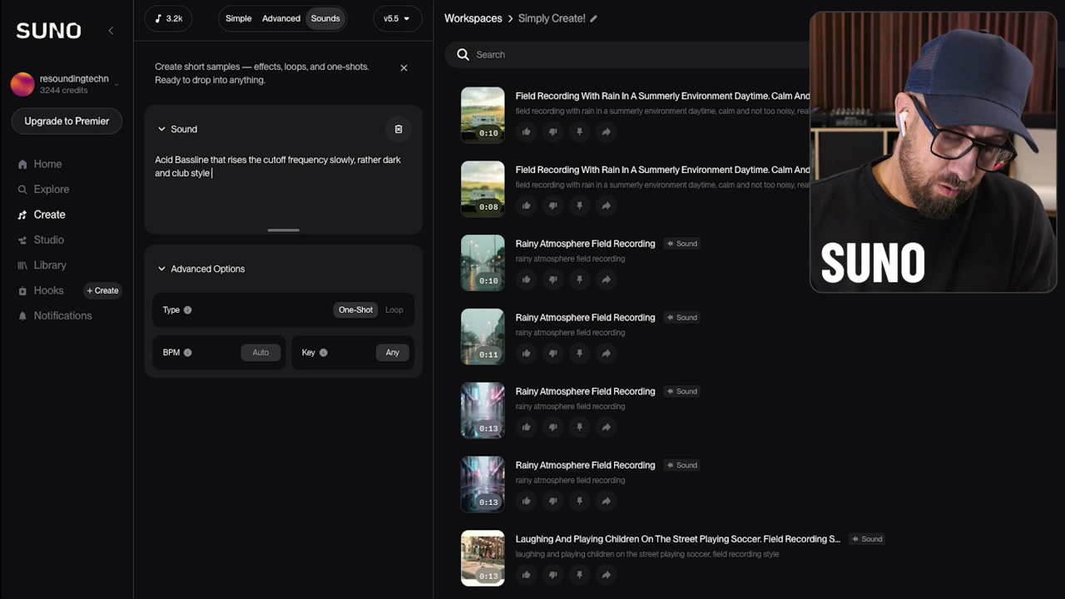The width and height of the screenshot is (1065, 599).
Task: Collapse the Advanced Options section
Action: (x=161, y=270)
